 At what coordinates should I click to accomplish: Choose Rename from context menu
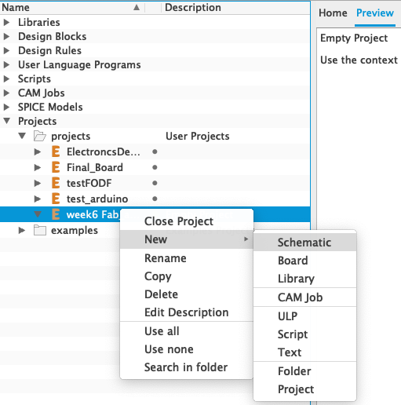pyautogui.click(x=187, y=258)
